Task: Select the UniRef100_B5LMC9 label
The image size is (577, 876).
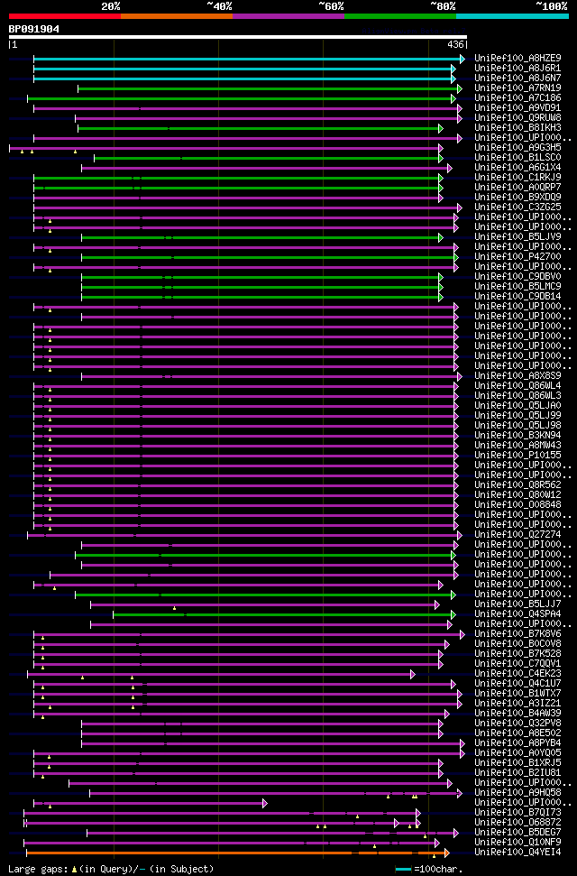Action: pyautogui.click(x=517, y=287)
